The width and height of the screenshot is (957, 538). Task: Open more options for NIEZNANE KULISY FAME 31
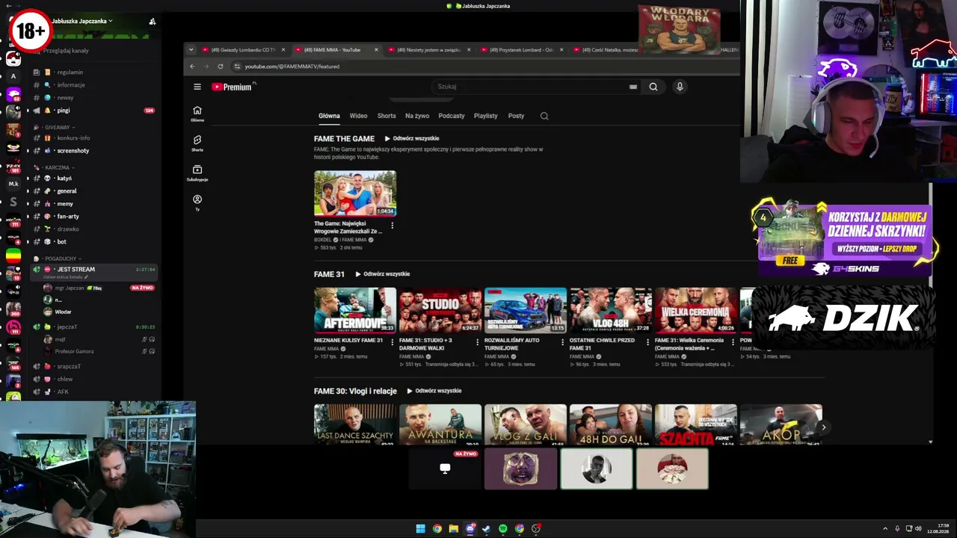pos(392,343)
